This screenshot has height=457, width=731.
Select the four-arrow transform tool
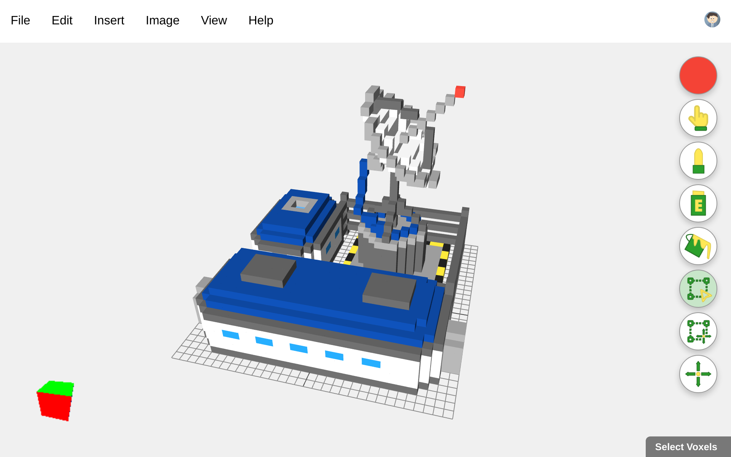[x=698, y=374]
